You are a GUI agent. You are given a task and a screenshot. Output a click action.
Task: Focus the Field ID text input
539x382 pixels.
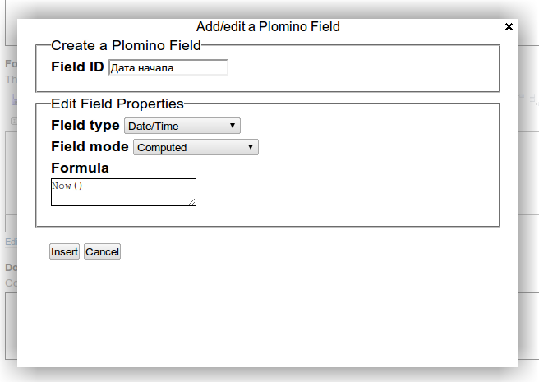168,67
